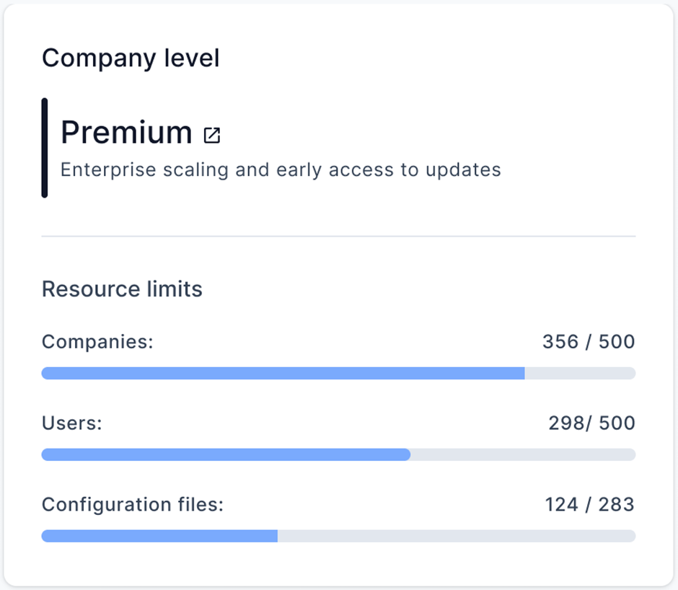The image size is (678, 590).
Task: Click the horizontal divider above Resource limits
Action: point(338,236)
